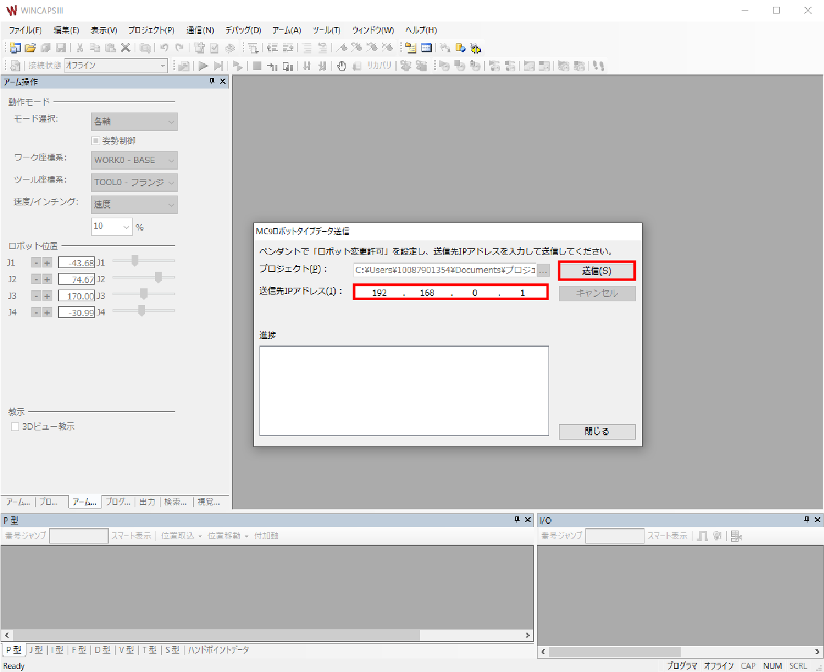The height and width of the screenshot is (672, 824).
Task: Enable the 3Dビュー教示 checkbox
Action: pos(15,427)
